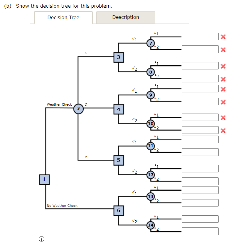Click the s1 answer field for node 13

coord(200,190)
